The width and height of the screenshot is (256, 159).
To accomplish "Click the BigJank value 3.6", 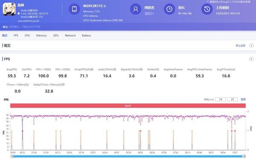I will point(131,76).
